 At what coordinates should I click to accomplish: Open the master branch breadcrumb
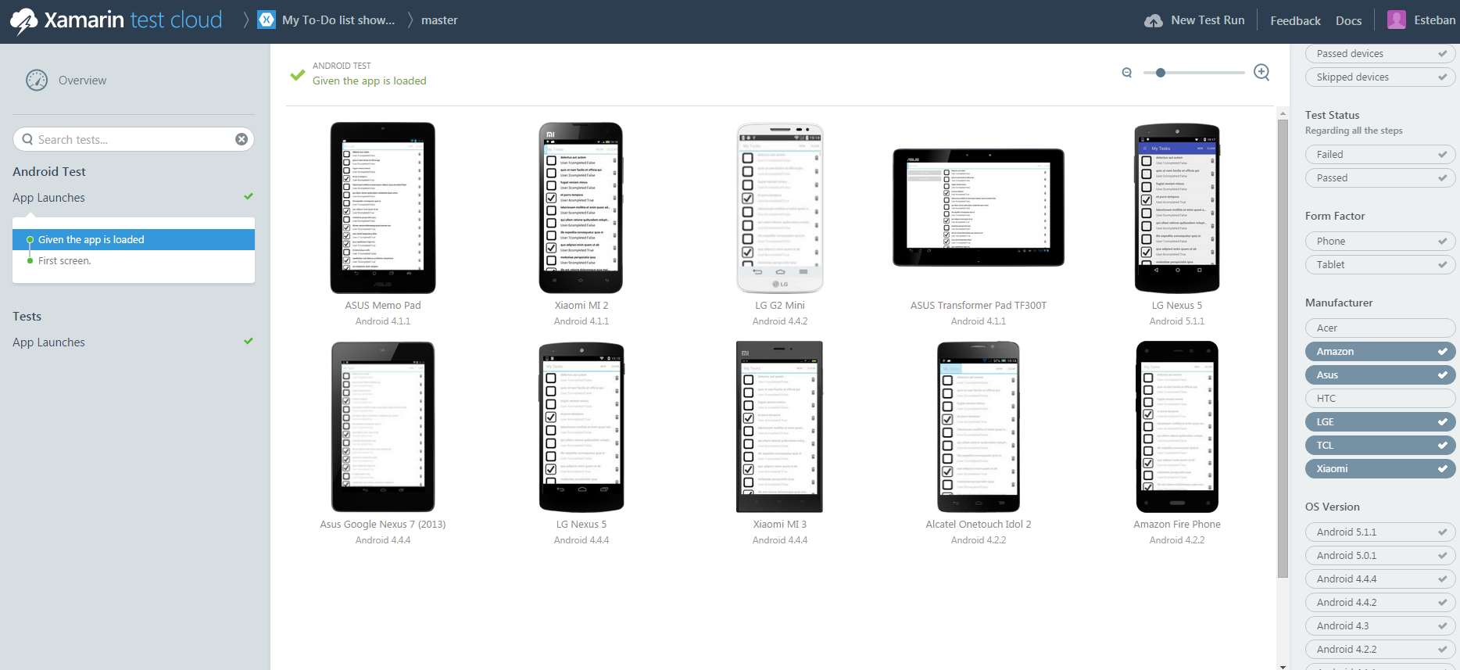tap(439, 20)
